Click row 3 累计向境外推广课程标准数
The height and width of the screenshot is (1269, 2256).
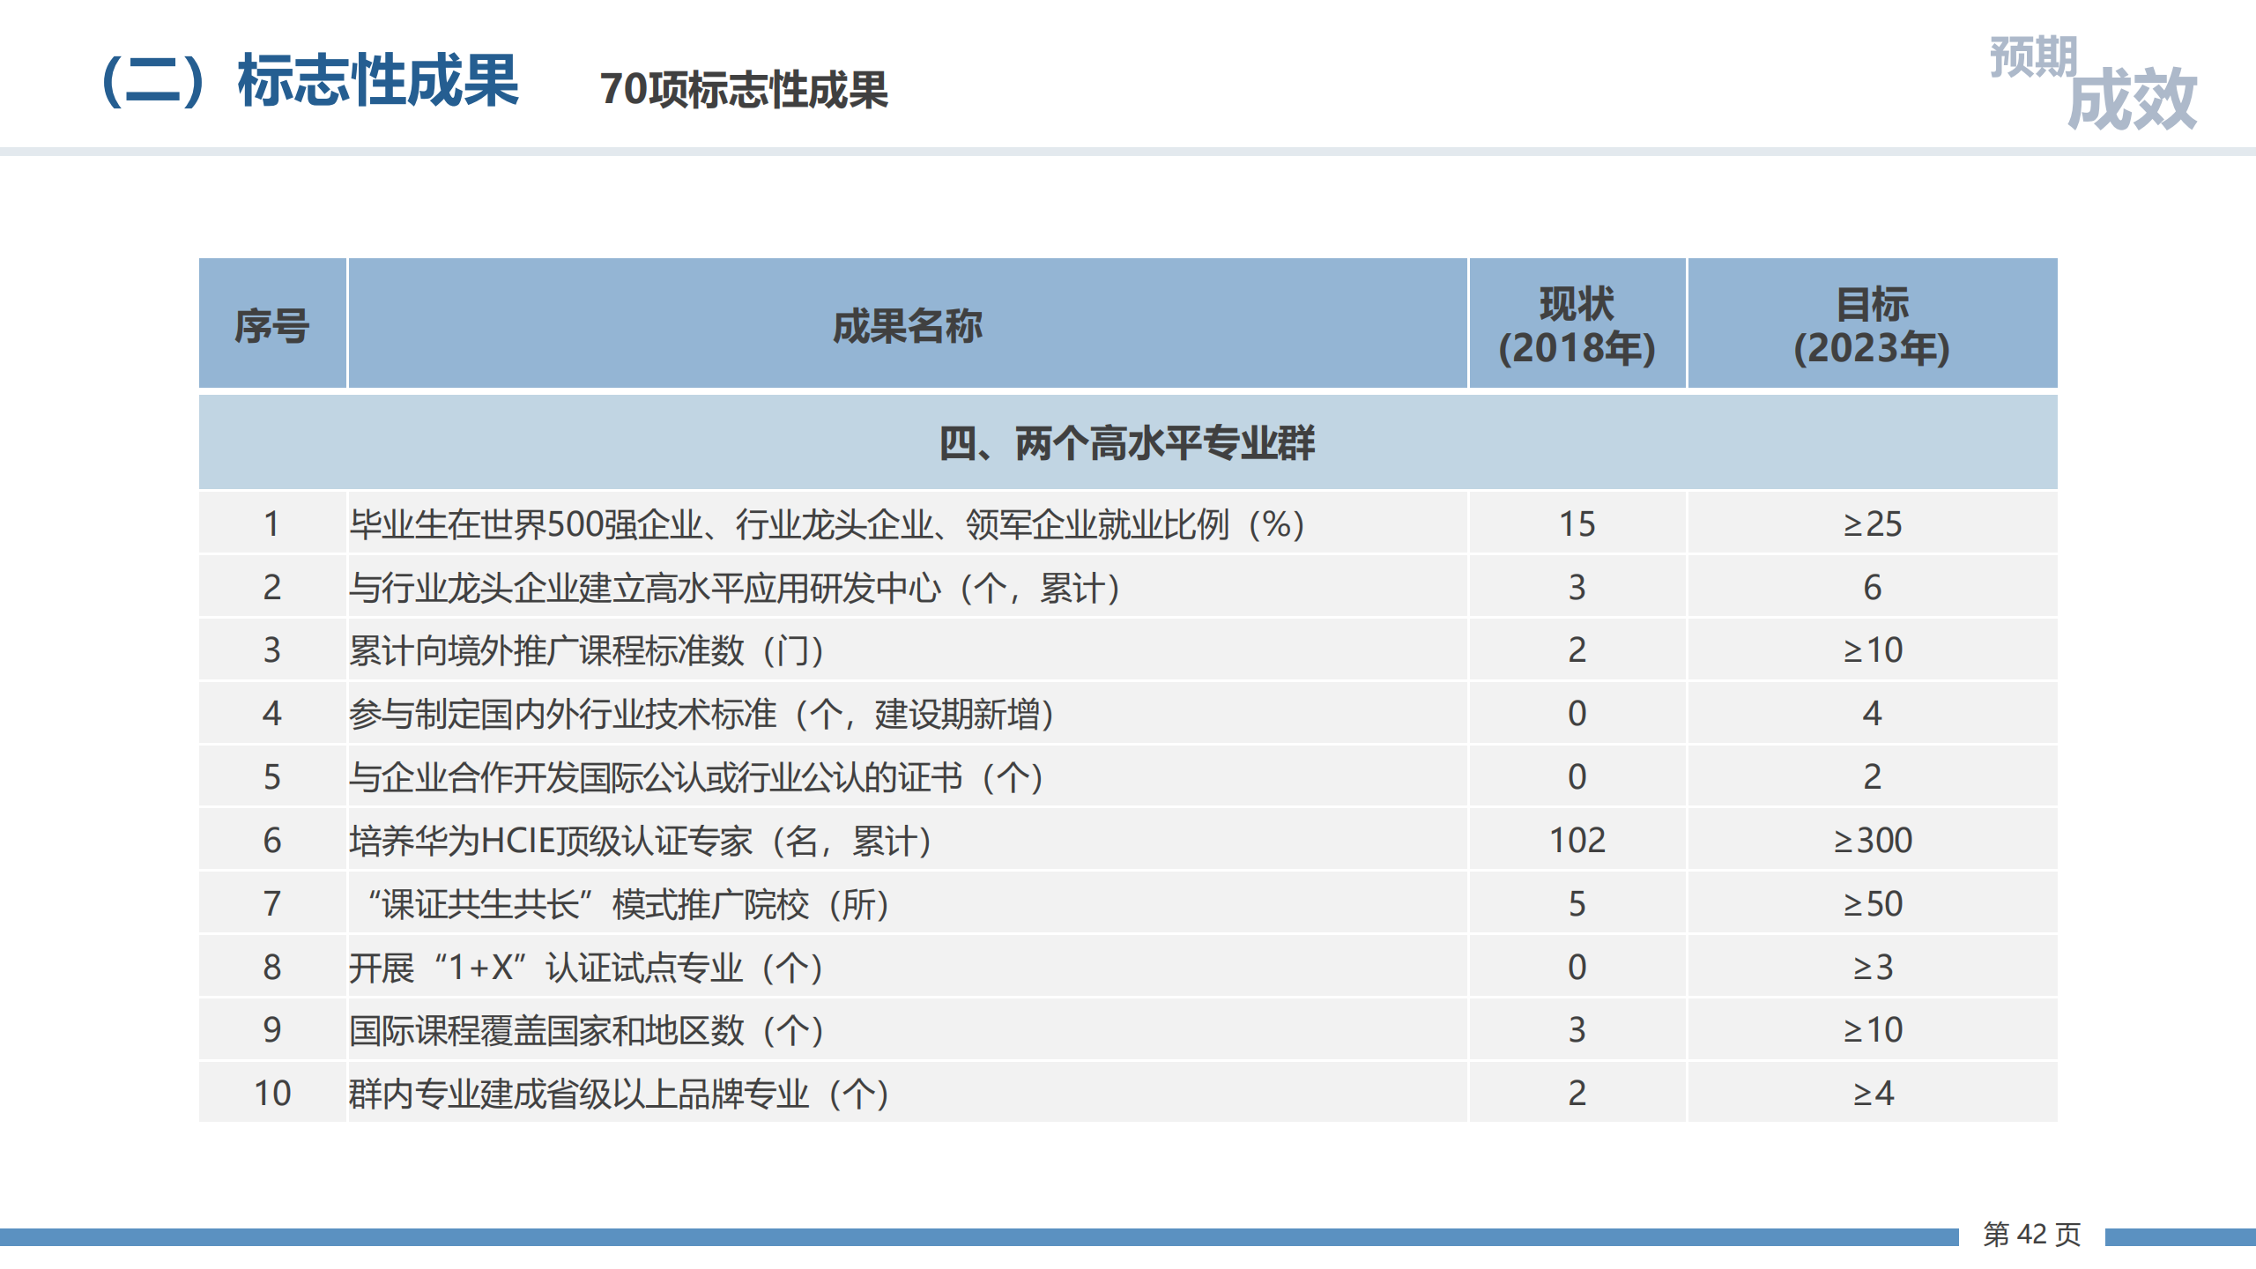pos(586,651)
